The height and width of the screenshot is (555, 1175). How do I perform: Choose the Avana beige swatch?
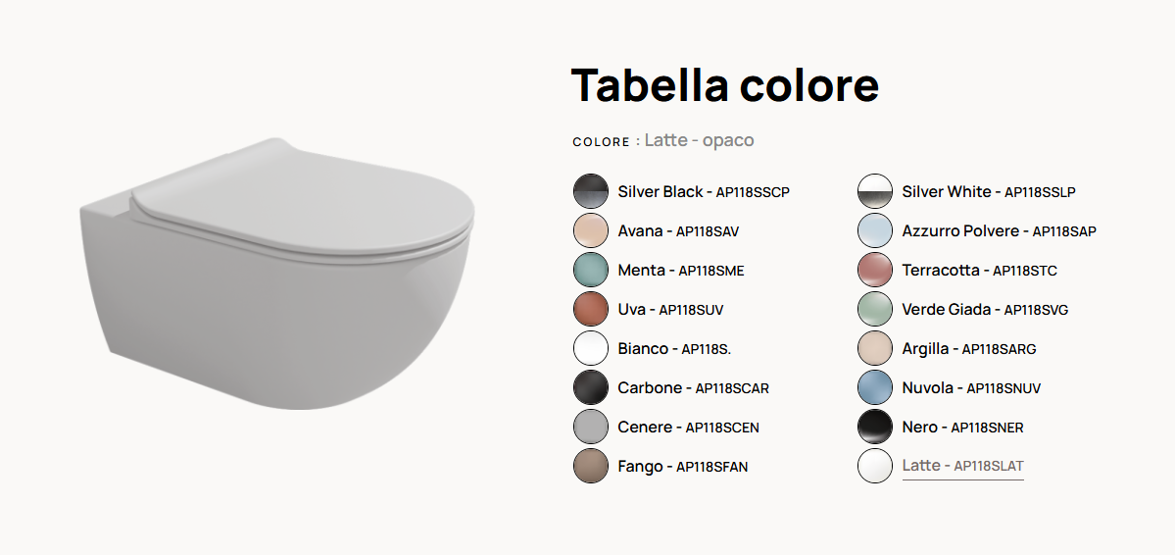click(x=591, y=230)
